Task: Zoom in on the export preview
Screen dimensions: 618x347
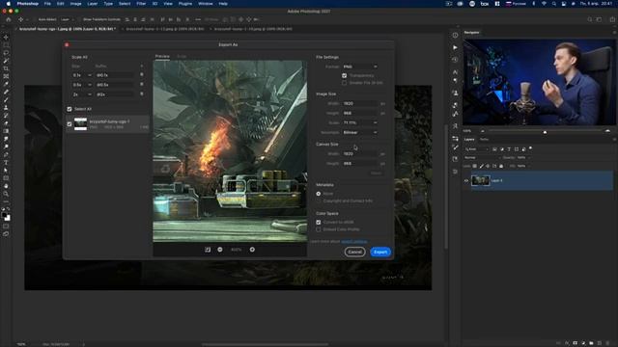Action: (x=252, y=250)
